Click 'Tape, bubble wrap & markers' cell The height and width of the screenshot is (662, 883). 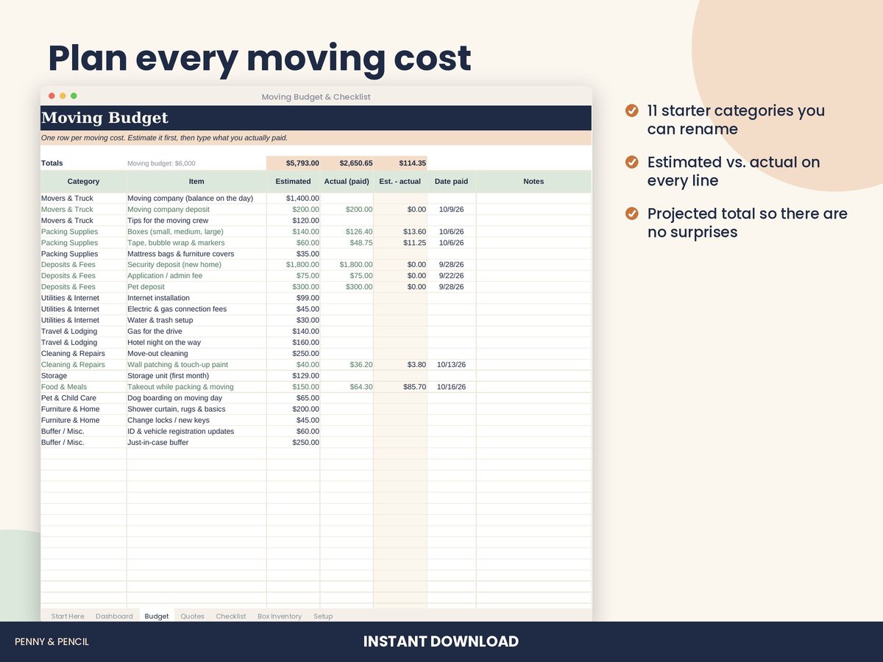(196, 243)
